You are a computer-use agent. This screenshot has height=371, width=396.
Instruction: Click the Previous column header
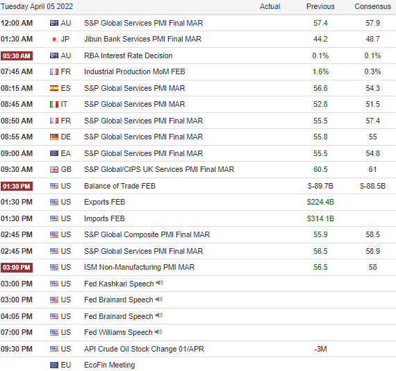(320, 6)
